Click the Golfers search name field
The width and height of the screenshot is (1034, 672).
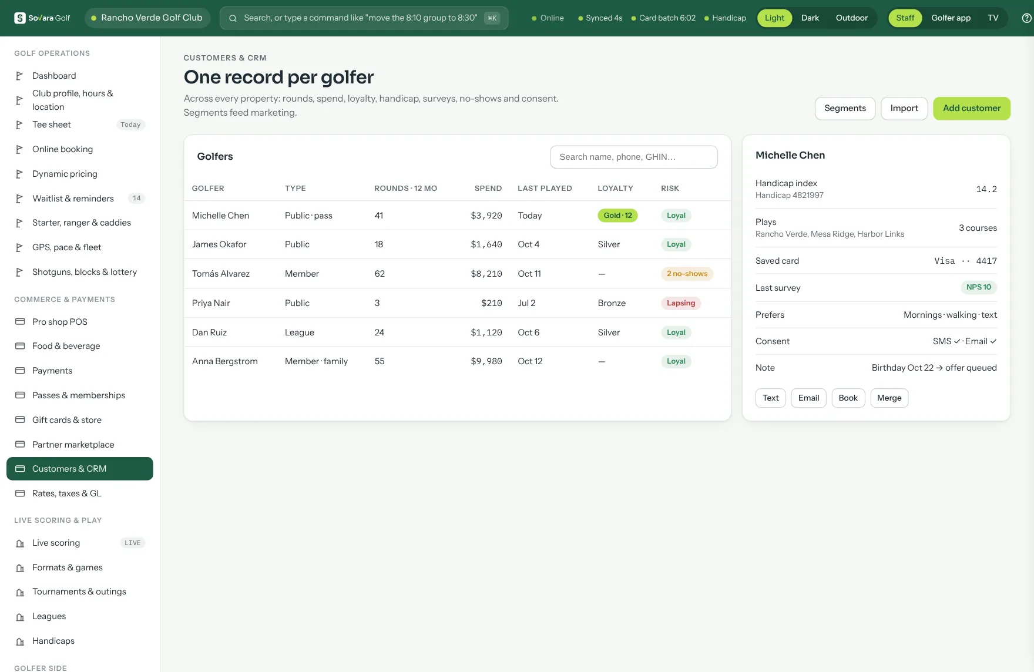click(634, 157)
